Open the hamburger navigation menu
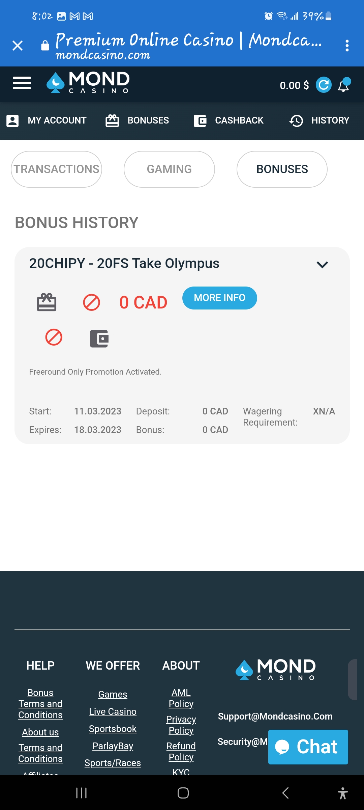 22,83
